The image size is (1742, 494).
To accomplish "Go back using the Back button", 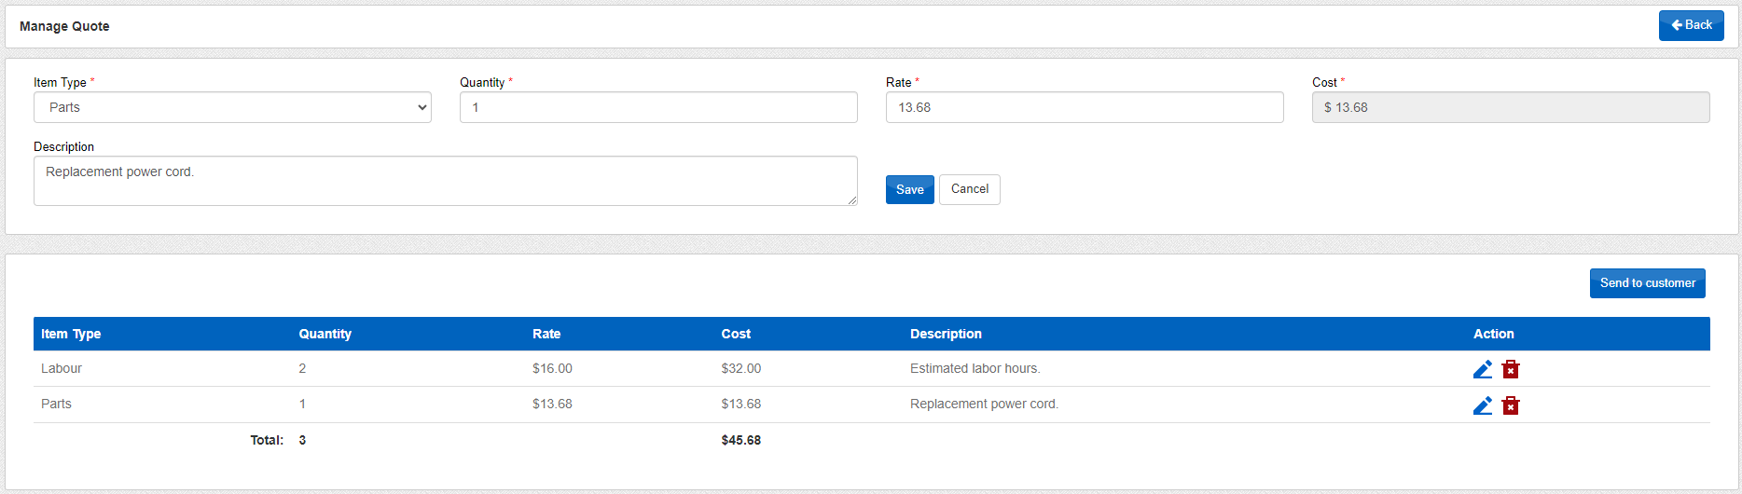I will click(x=1691, y=25).
